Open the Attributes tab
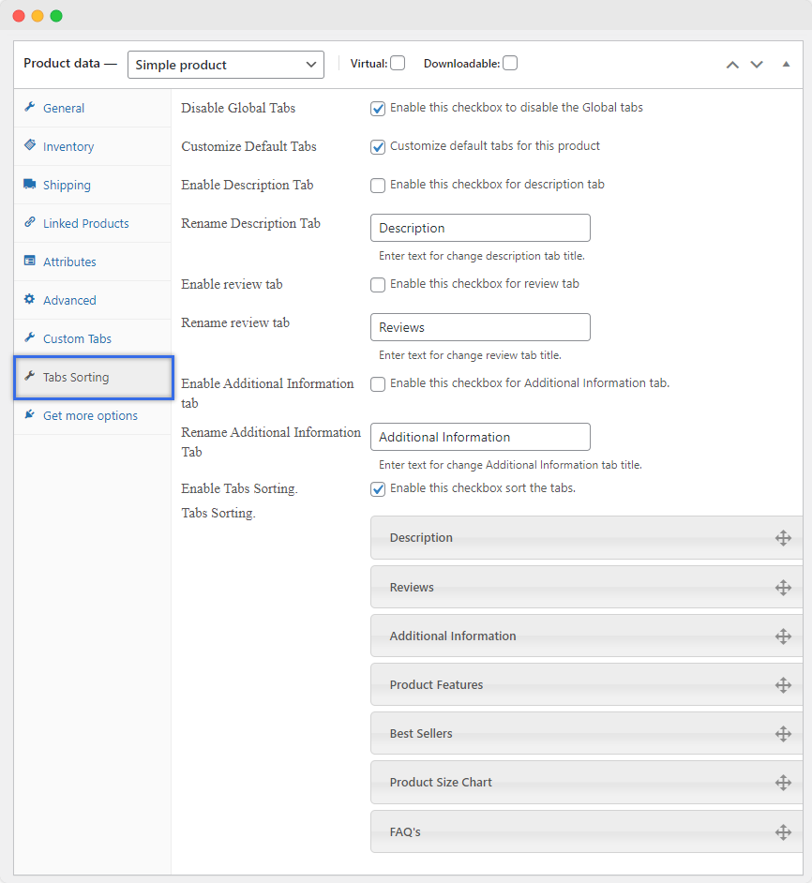812x883 pixels. coord(69,262)
